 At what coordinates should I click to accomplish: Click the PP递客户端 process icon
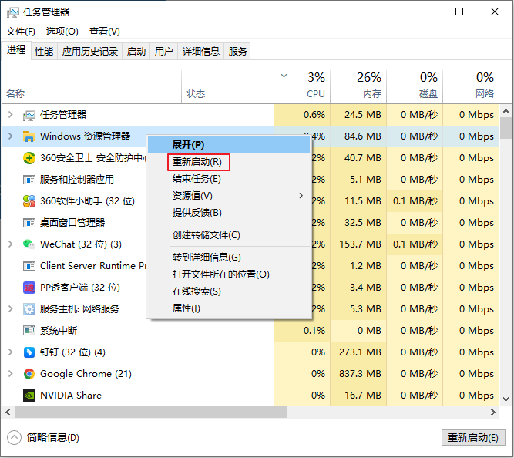[29, 288]
